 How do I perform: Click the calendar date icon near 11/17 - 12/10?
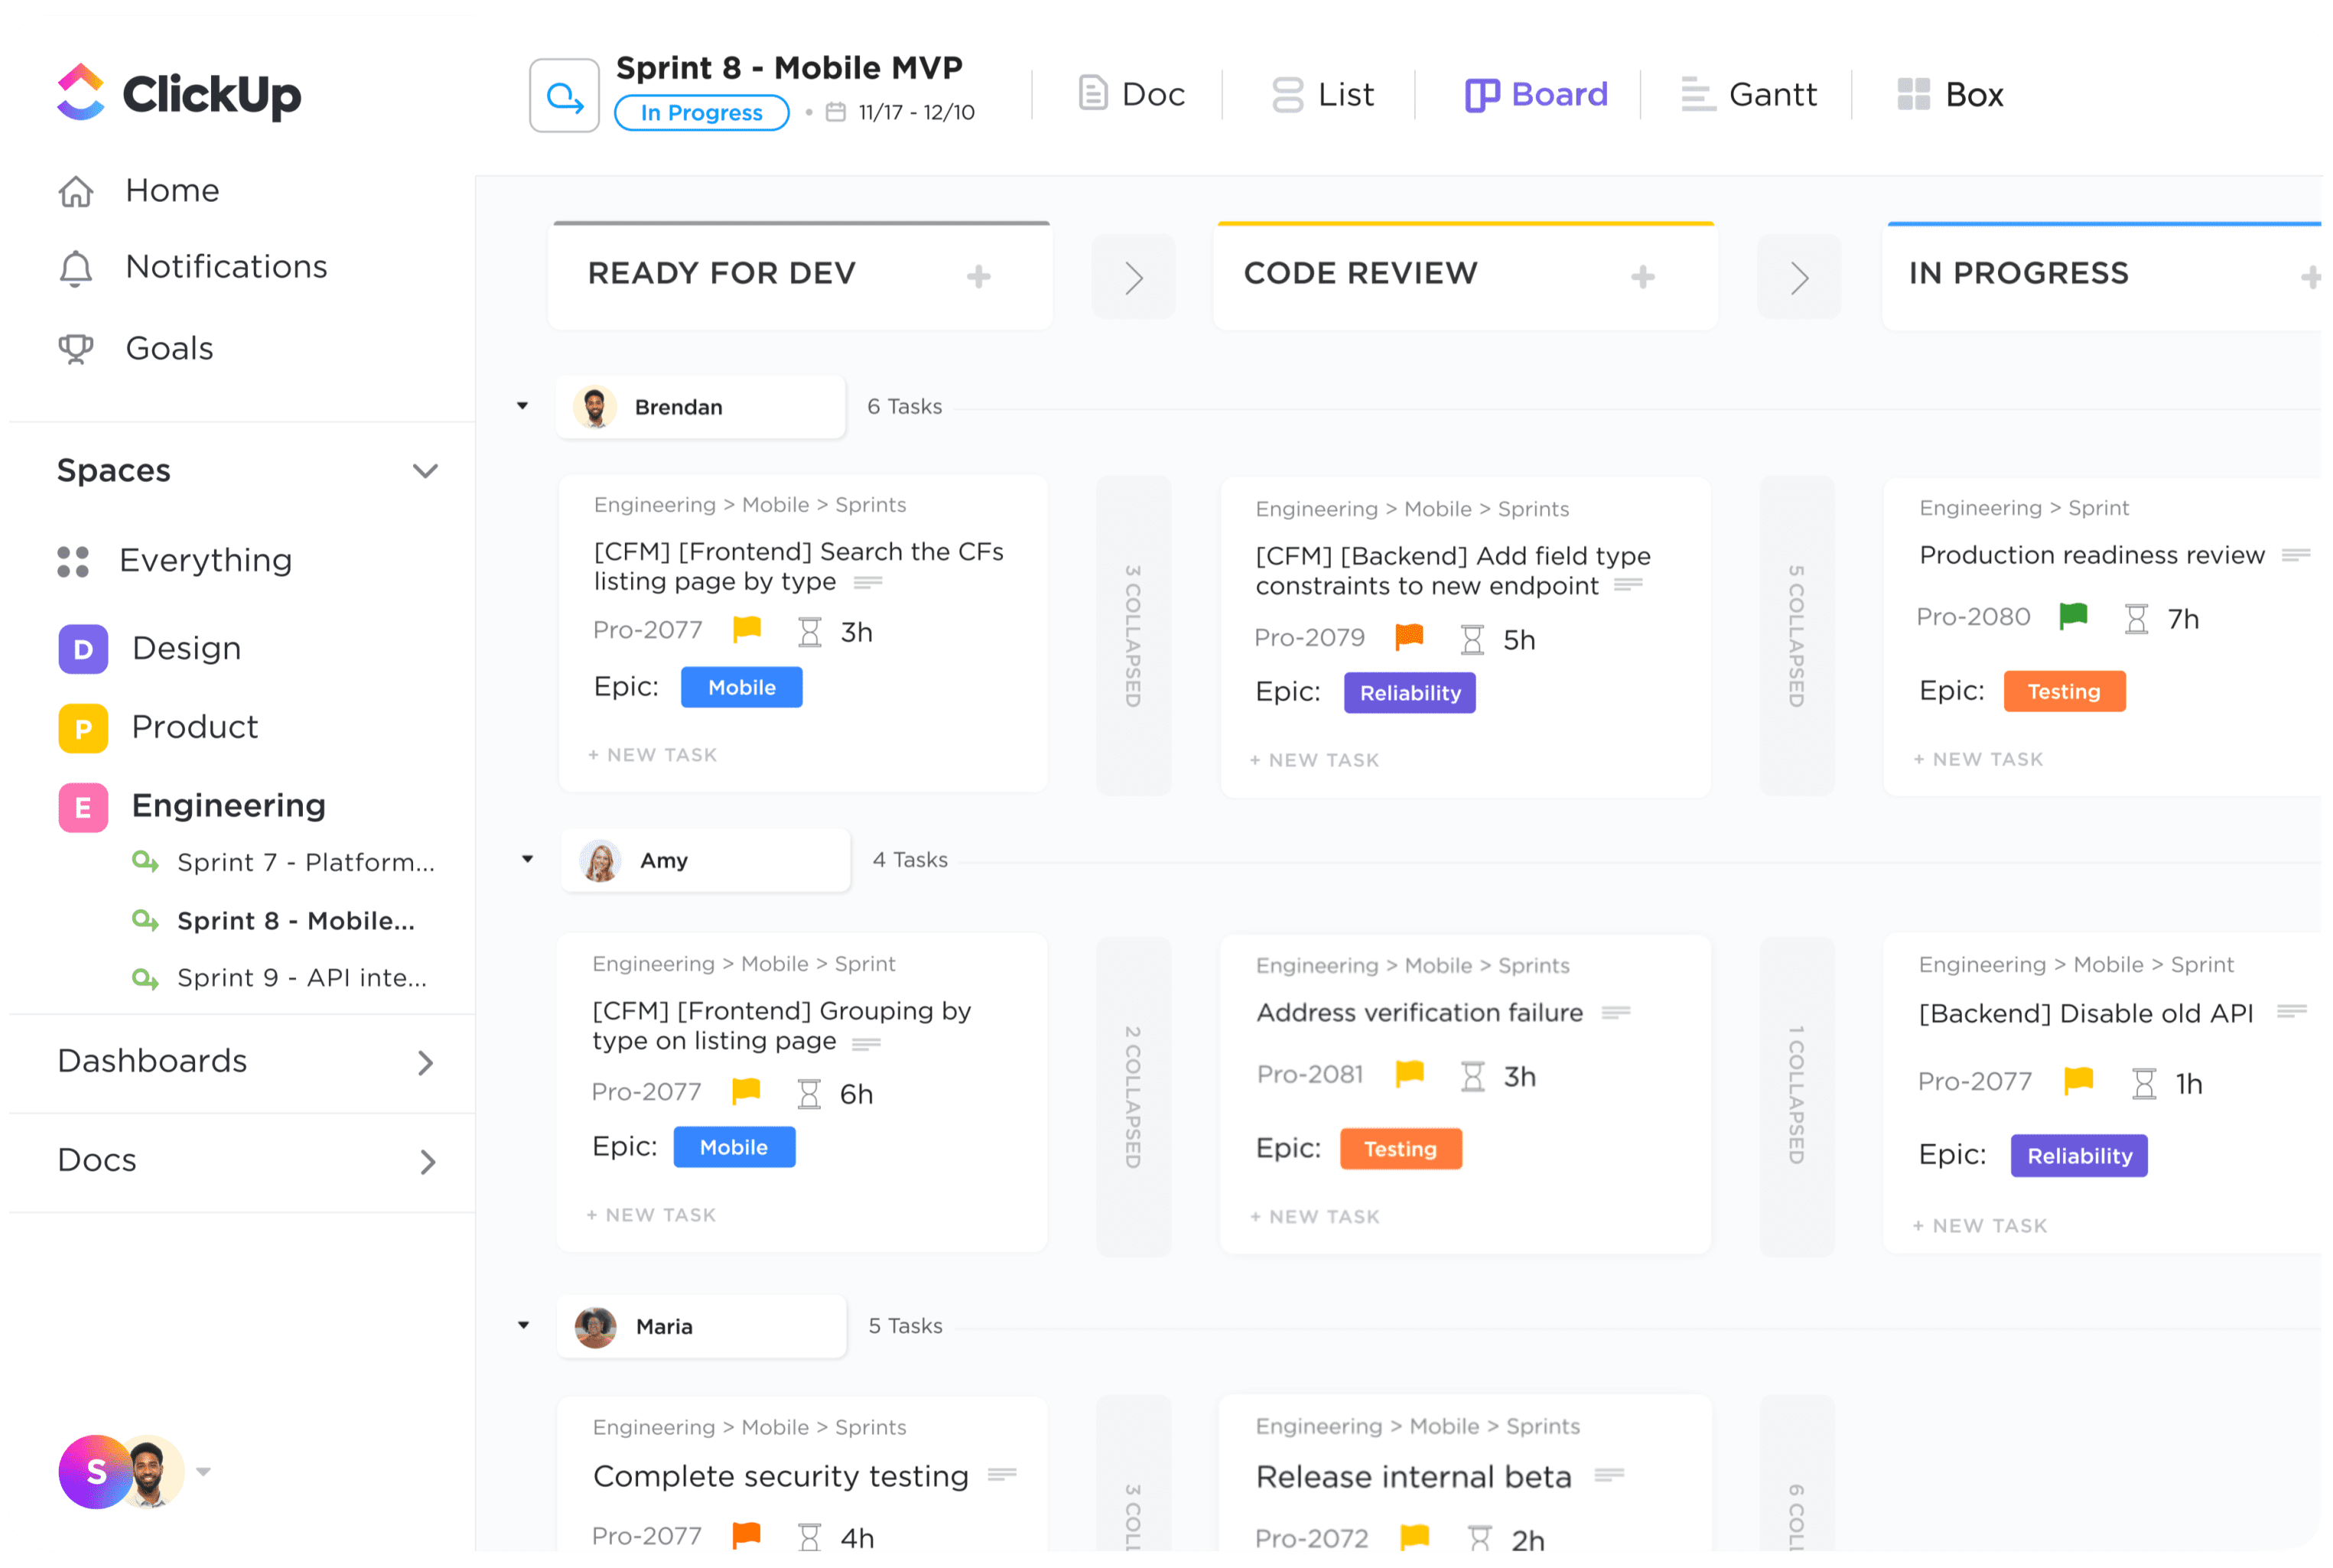click(x=835, y=112)
